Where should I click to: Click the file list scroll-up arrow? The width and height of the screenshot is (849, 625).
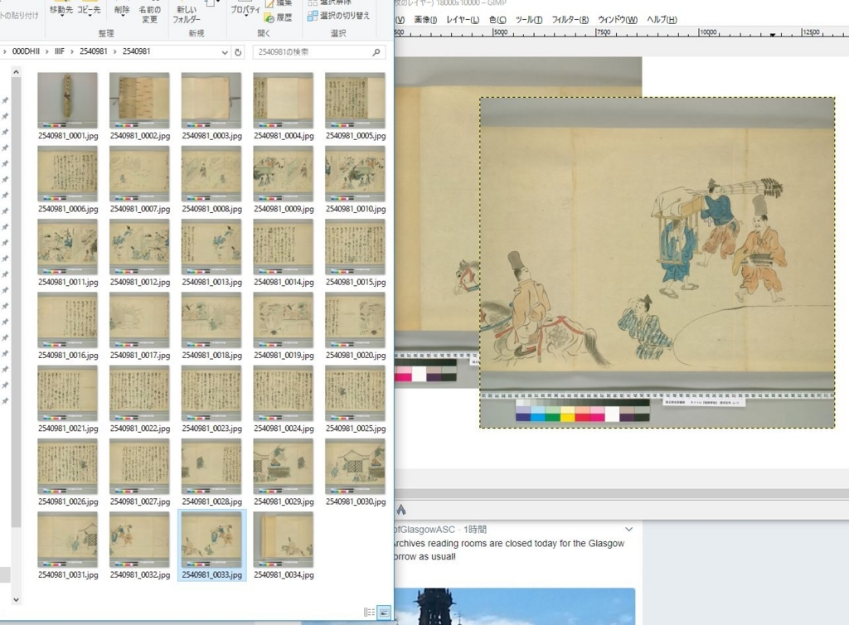17,72
